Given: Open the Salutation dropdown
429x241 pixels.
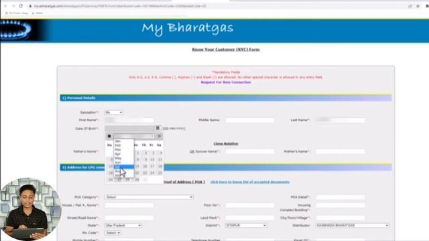Looking at the screenshot, I should click(113, 112).
